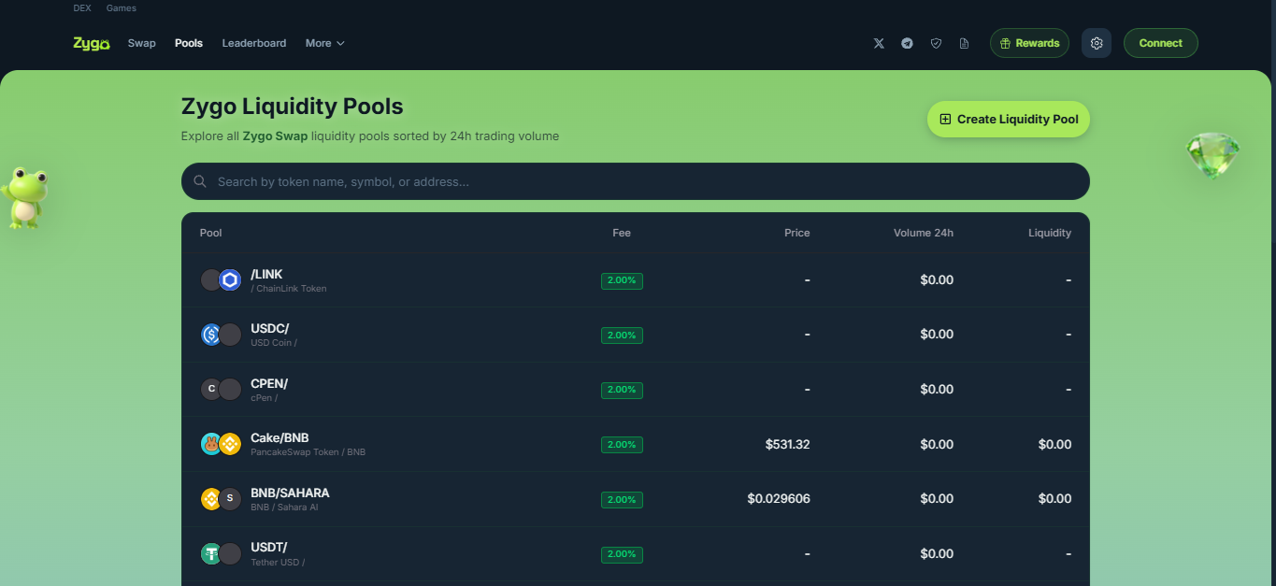Click the USDC/ pool token icons
Viewport: 1276px width, 586px height.
tap(221, 335)
